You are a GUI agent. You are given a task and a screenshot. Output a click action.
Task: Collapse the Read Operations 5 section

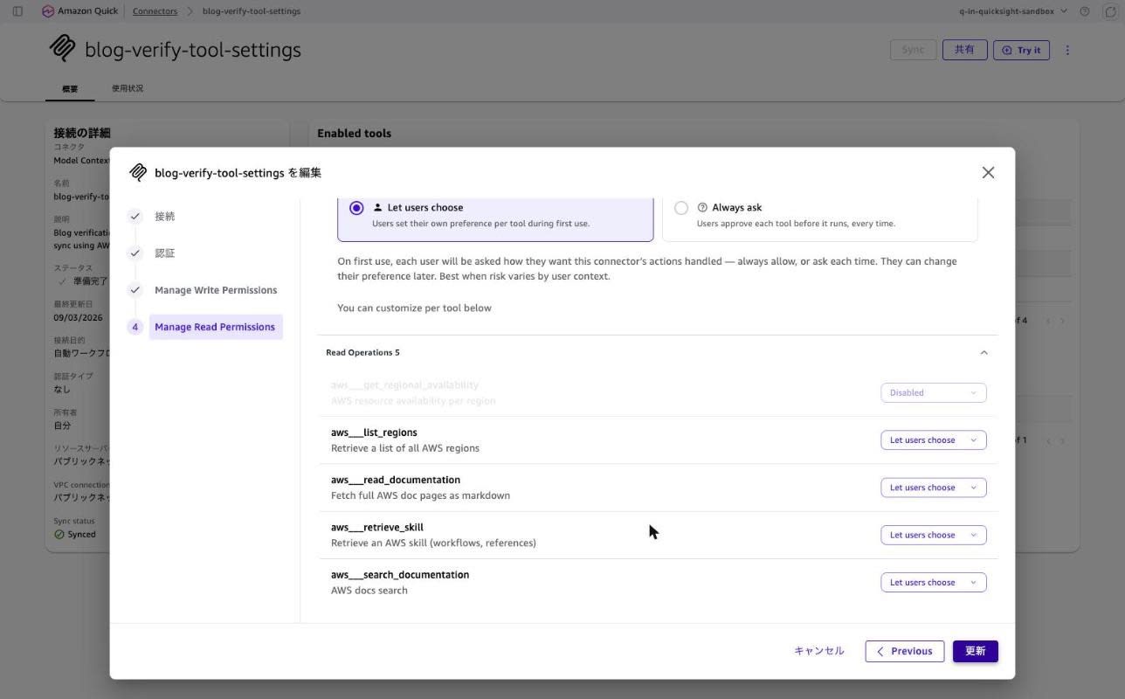pos(984,352)
